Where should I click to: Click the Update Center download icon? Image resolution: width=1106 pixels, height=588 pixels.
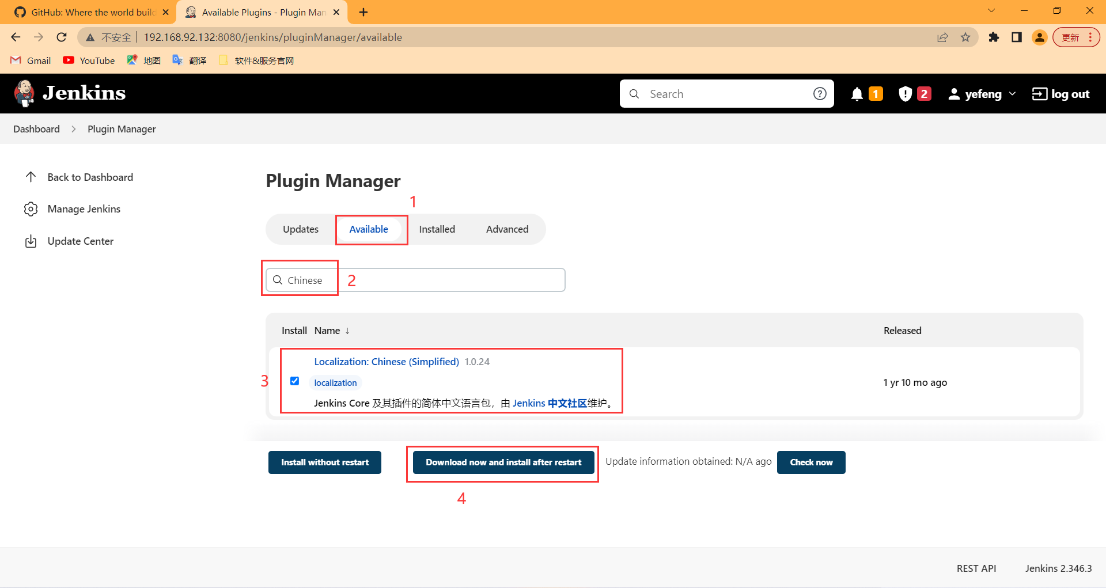point(31,241)
